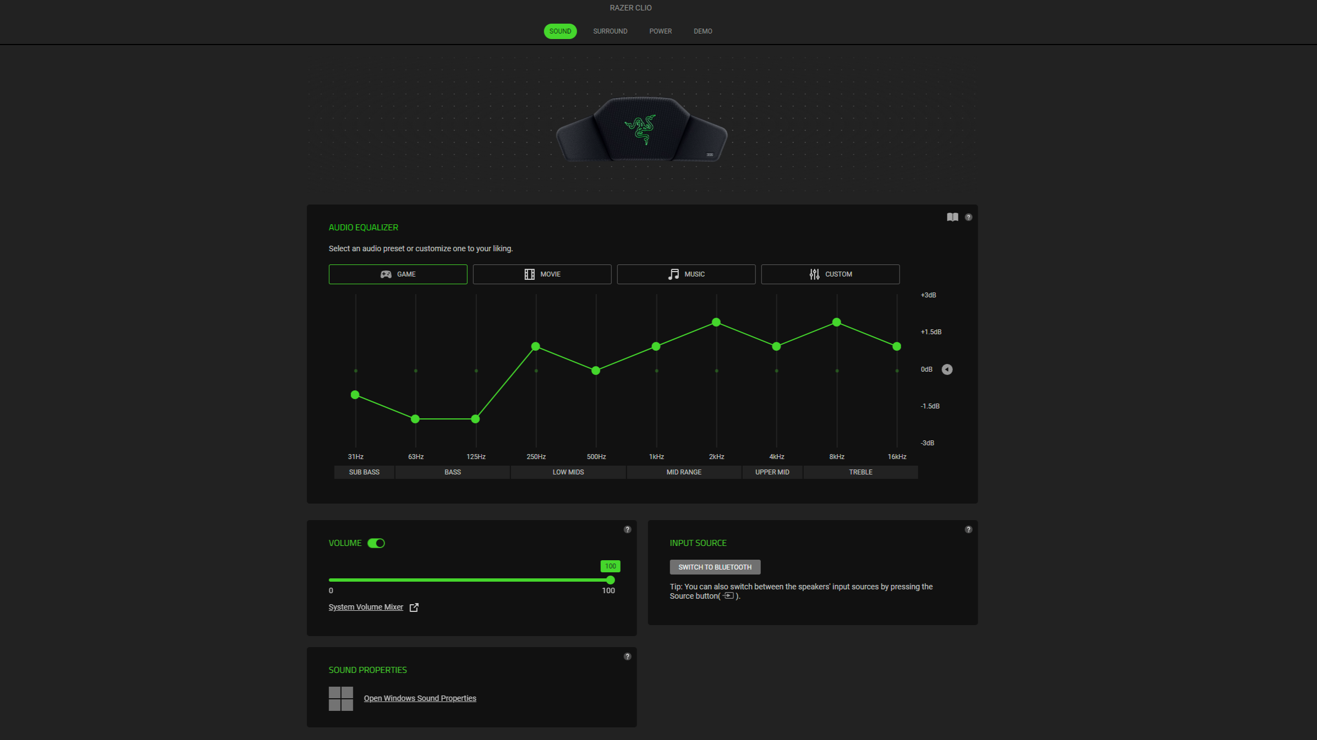Click the 4kHz equalizer band point
1317x740 pixels.
click(776, 346)
